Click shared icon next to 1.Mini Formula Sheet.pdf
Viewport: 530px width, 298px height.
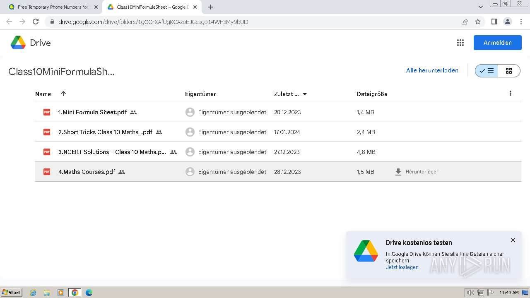coord(133,112)
